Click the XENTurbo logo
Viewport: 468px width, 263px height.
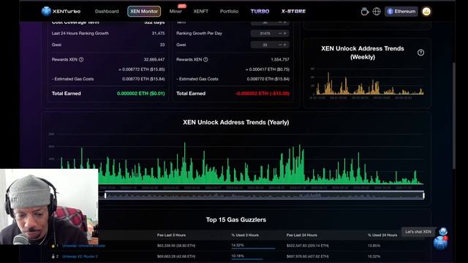(x=61, y=12)
